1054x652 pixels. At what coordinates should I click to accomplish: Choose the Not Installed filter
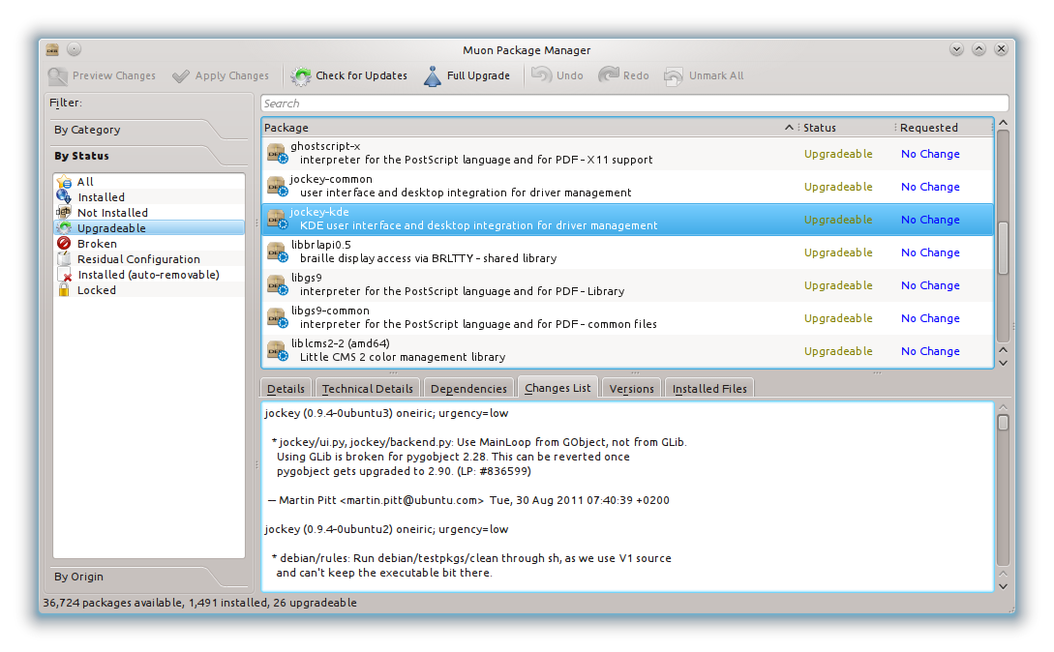(x=112, y=213)
